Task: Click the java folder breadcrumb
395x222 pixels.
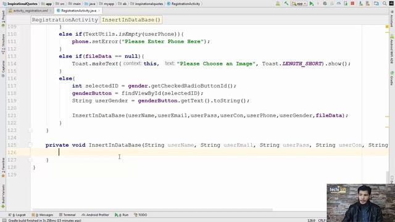Action: pyautogui.click(x=90, y=4)
